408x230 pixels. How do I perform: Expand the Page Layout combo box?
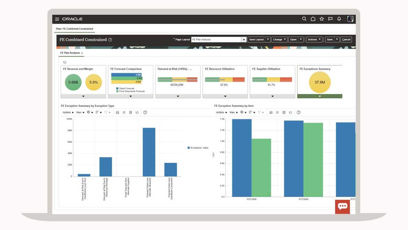coord(244,40)
